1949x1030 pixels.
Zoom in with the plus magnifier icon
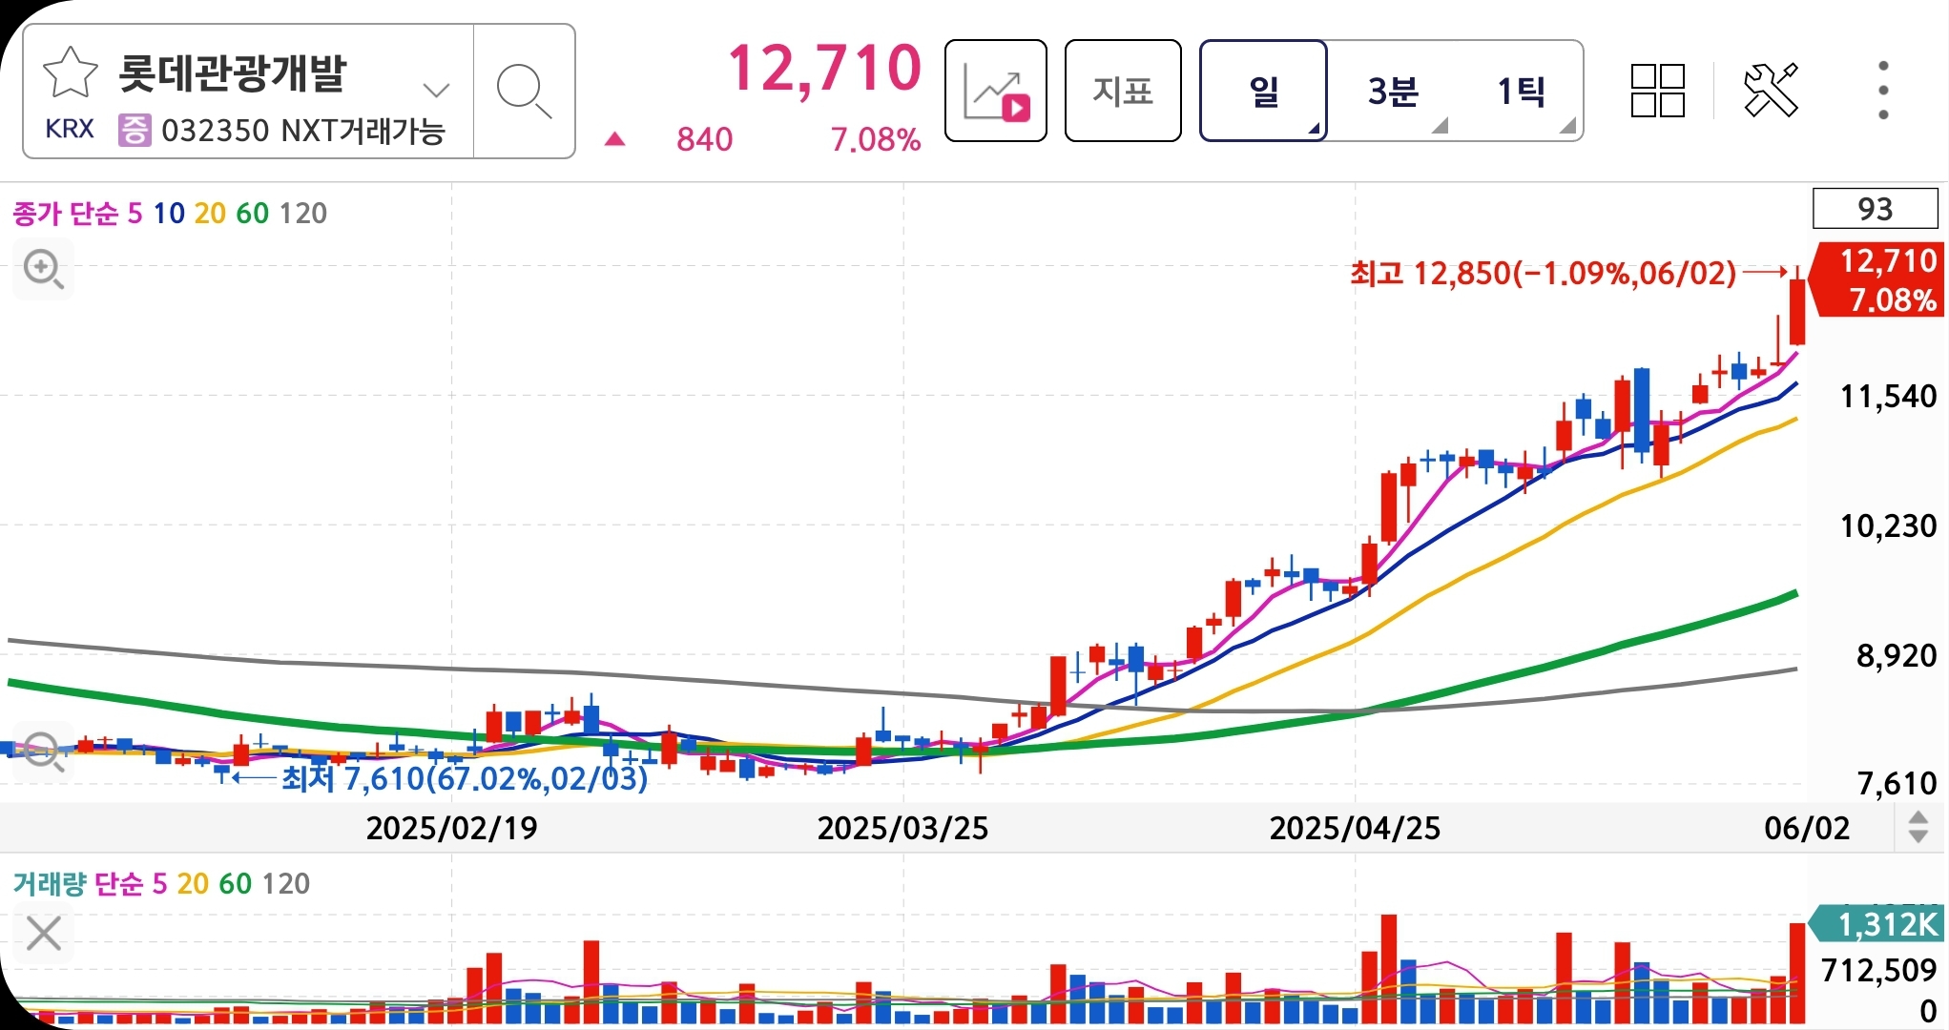click(x=44, y=270)
